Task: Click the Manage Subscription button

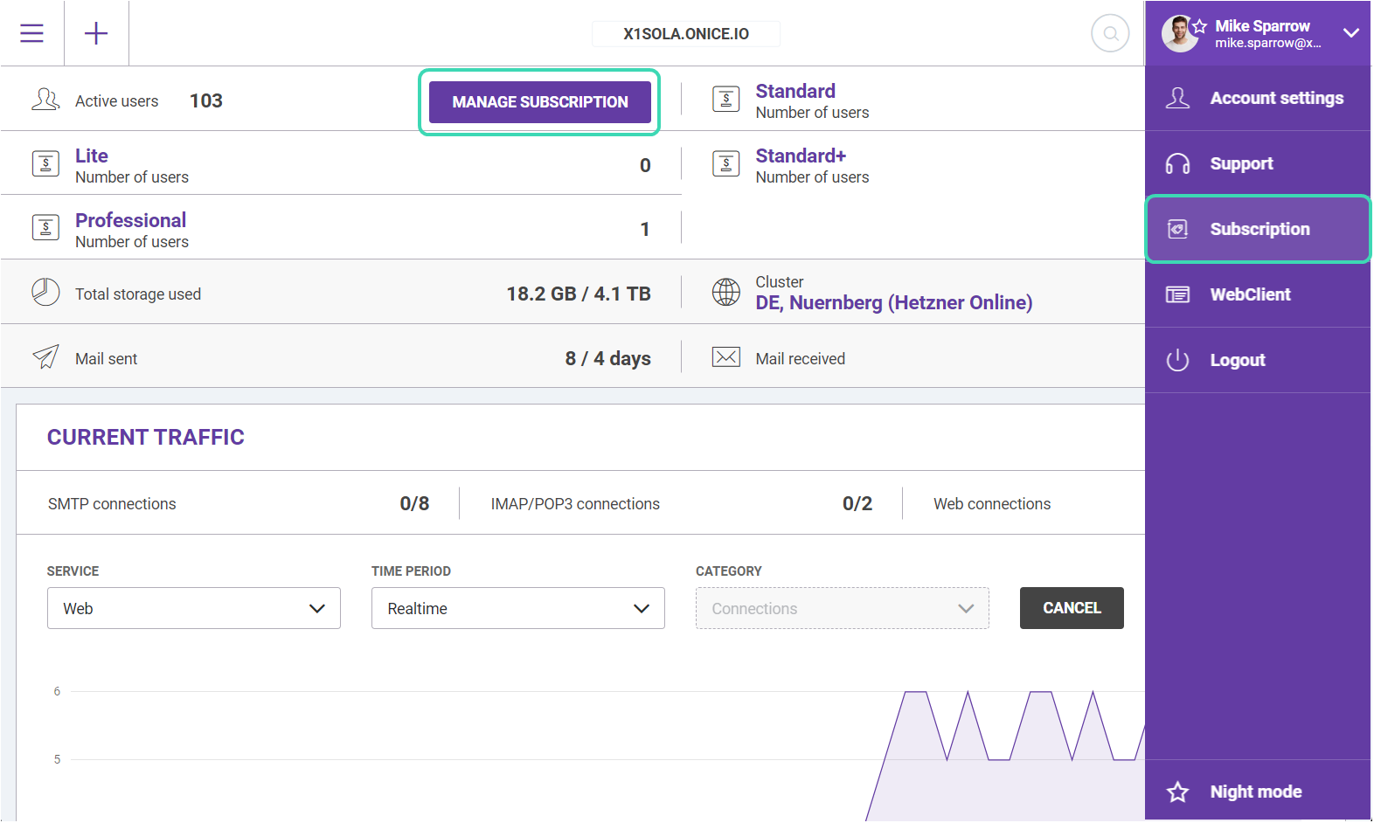Action: click(x=539, y=102)
